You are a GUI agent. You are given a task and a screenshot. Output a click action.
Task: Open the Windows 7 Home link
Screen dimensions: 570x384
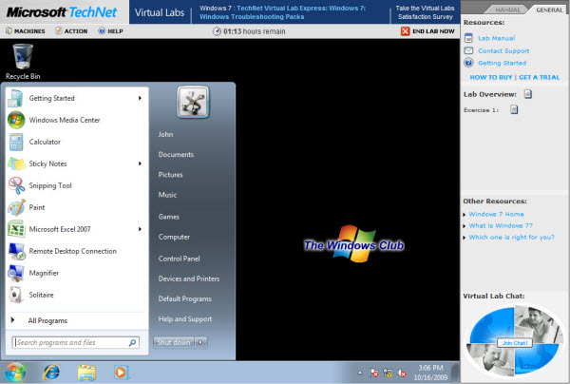[x=496, y=214]
